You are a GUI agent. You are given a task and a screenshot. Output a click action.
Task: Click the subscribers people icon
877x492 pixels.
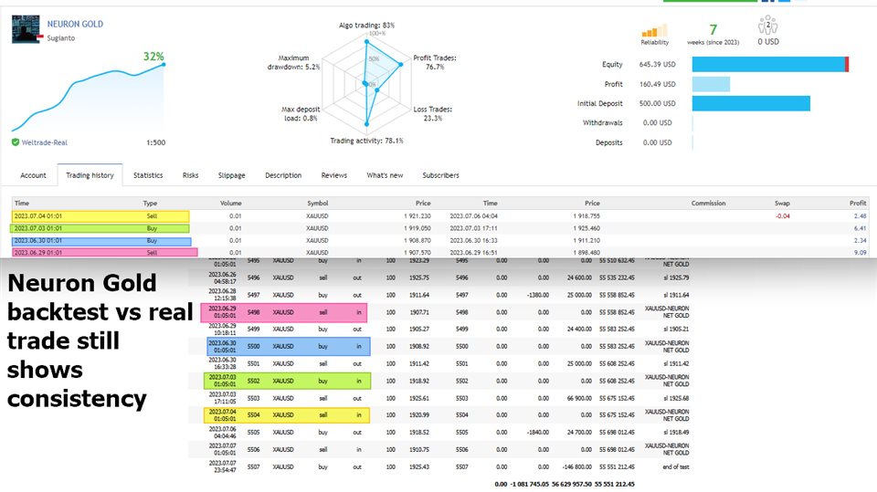point(768,25)
